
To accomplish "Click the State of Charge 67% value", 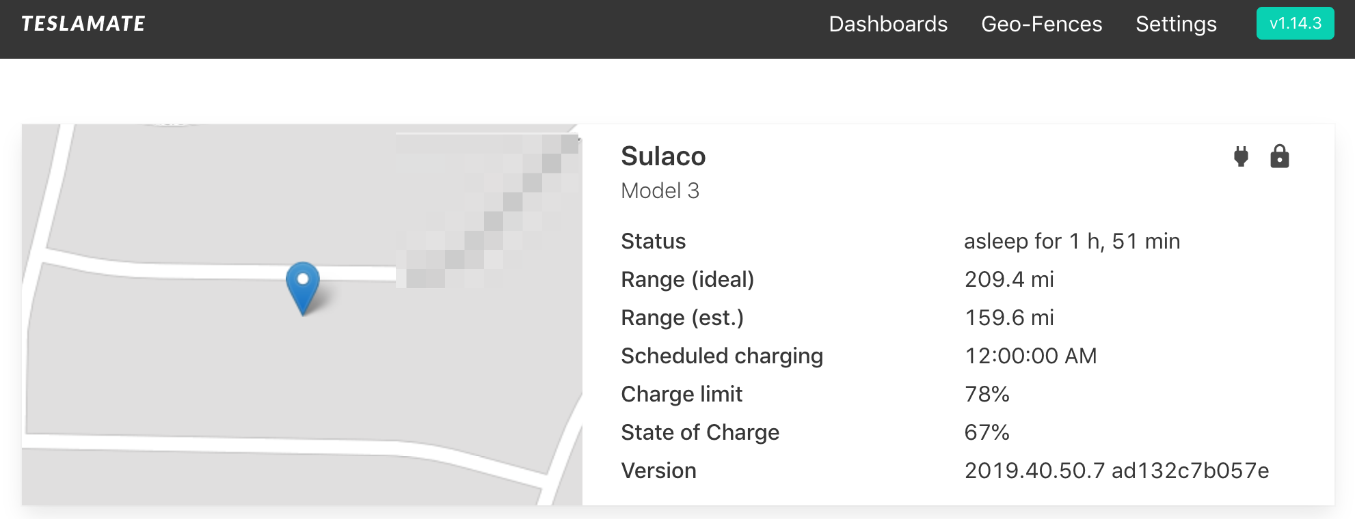I will (987, 432).
